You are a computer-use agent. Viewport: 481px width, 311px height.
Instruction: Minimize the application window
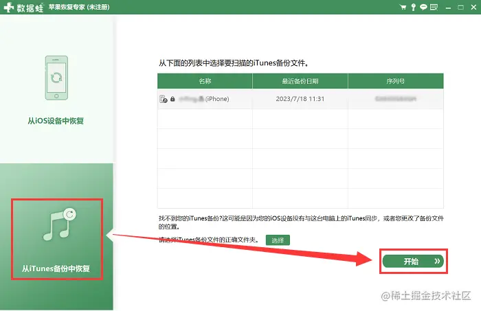coord(448,8)
